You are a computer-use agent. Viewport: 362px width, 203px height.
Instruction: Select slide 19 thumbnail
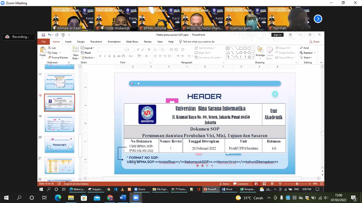click(x=59, y=124)
